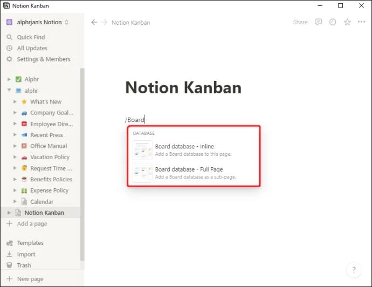
Task: Expand the Benefits Policies page
Action: (x=15, y=179)
